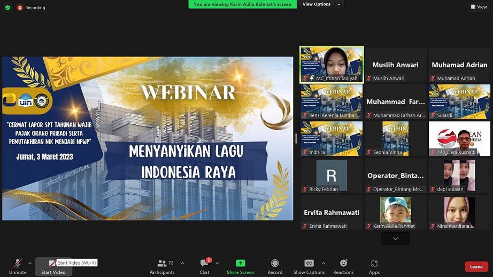Select the MC_Iftinan Taqiyah video tile

click(x=332, y=64)
